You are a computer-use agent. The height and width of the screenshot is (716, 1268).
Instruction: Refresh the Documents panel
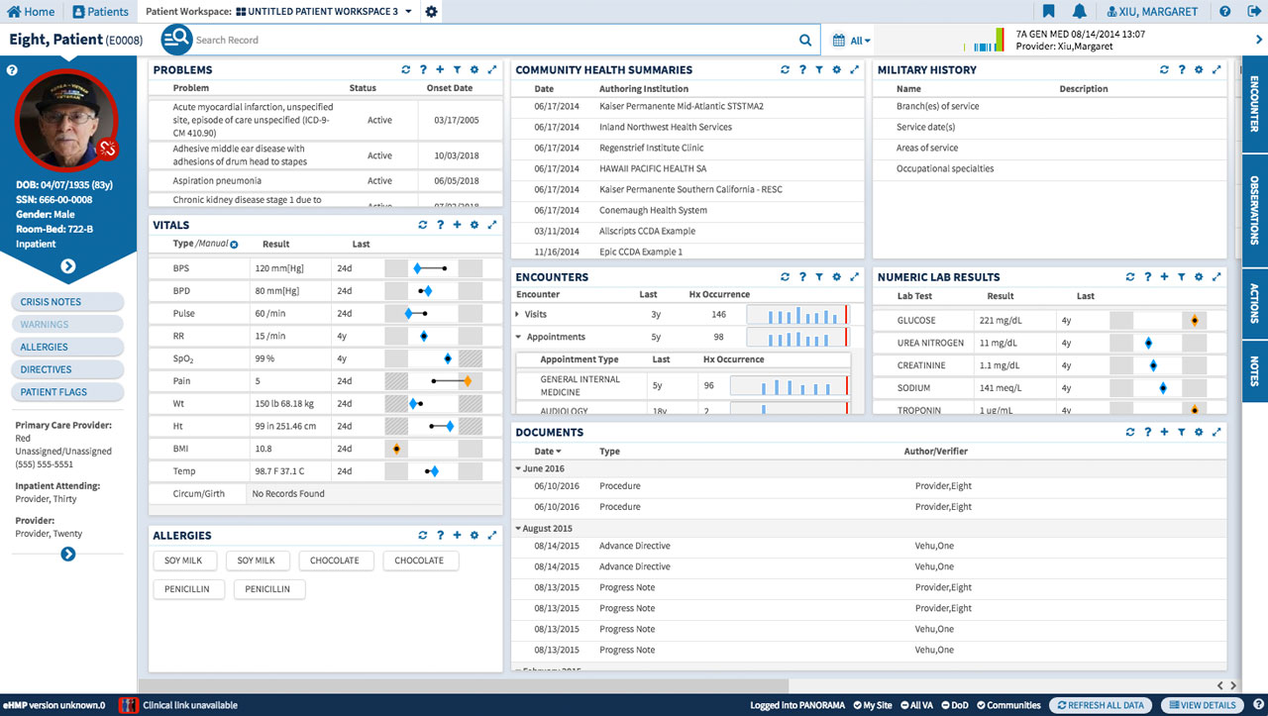coord(1130,433)
